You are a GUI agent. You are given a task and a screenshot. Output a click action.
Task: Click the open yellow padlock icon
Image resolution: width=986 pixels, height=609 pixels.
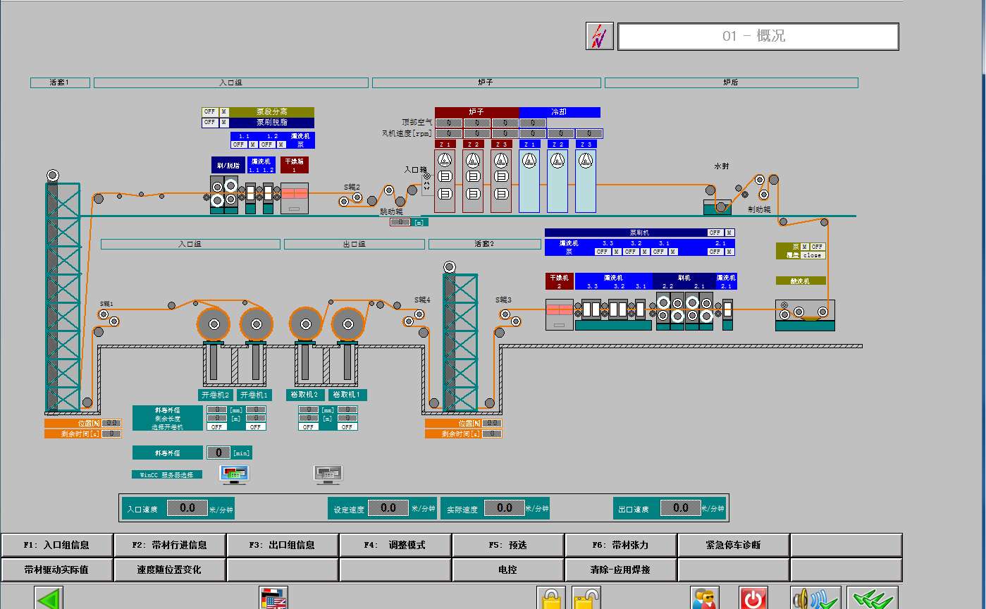pyautogui.click(x=586, y=599)
